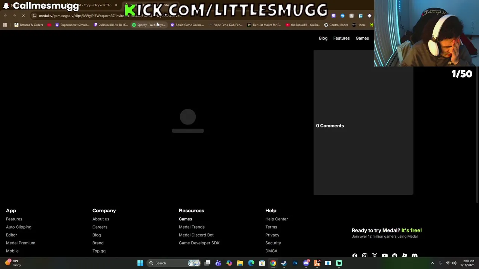Open the Home bookmark

click(359, 25)
